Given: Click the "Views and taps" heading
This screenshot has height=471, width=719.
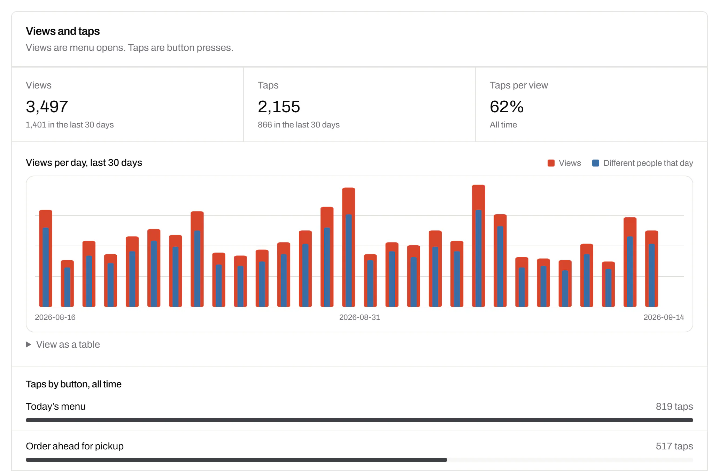Looking at the screenshot, I should pos(63,31).
